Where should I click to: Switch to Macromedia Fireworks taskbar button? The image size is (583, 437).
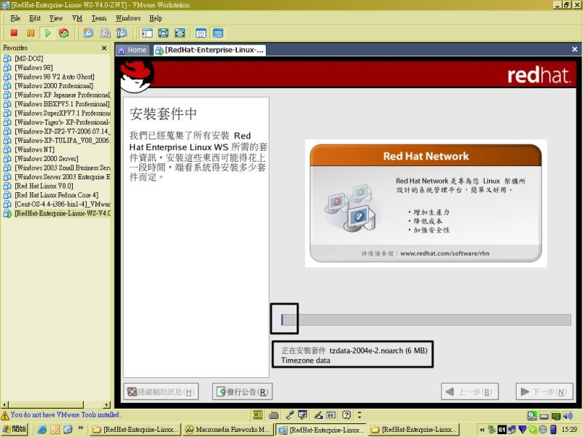(228, 430)
